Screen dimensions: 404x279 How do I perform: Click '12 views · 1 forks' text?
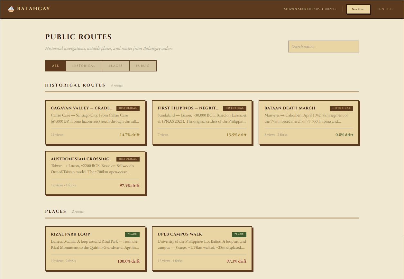click(x=63, y=185)
